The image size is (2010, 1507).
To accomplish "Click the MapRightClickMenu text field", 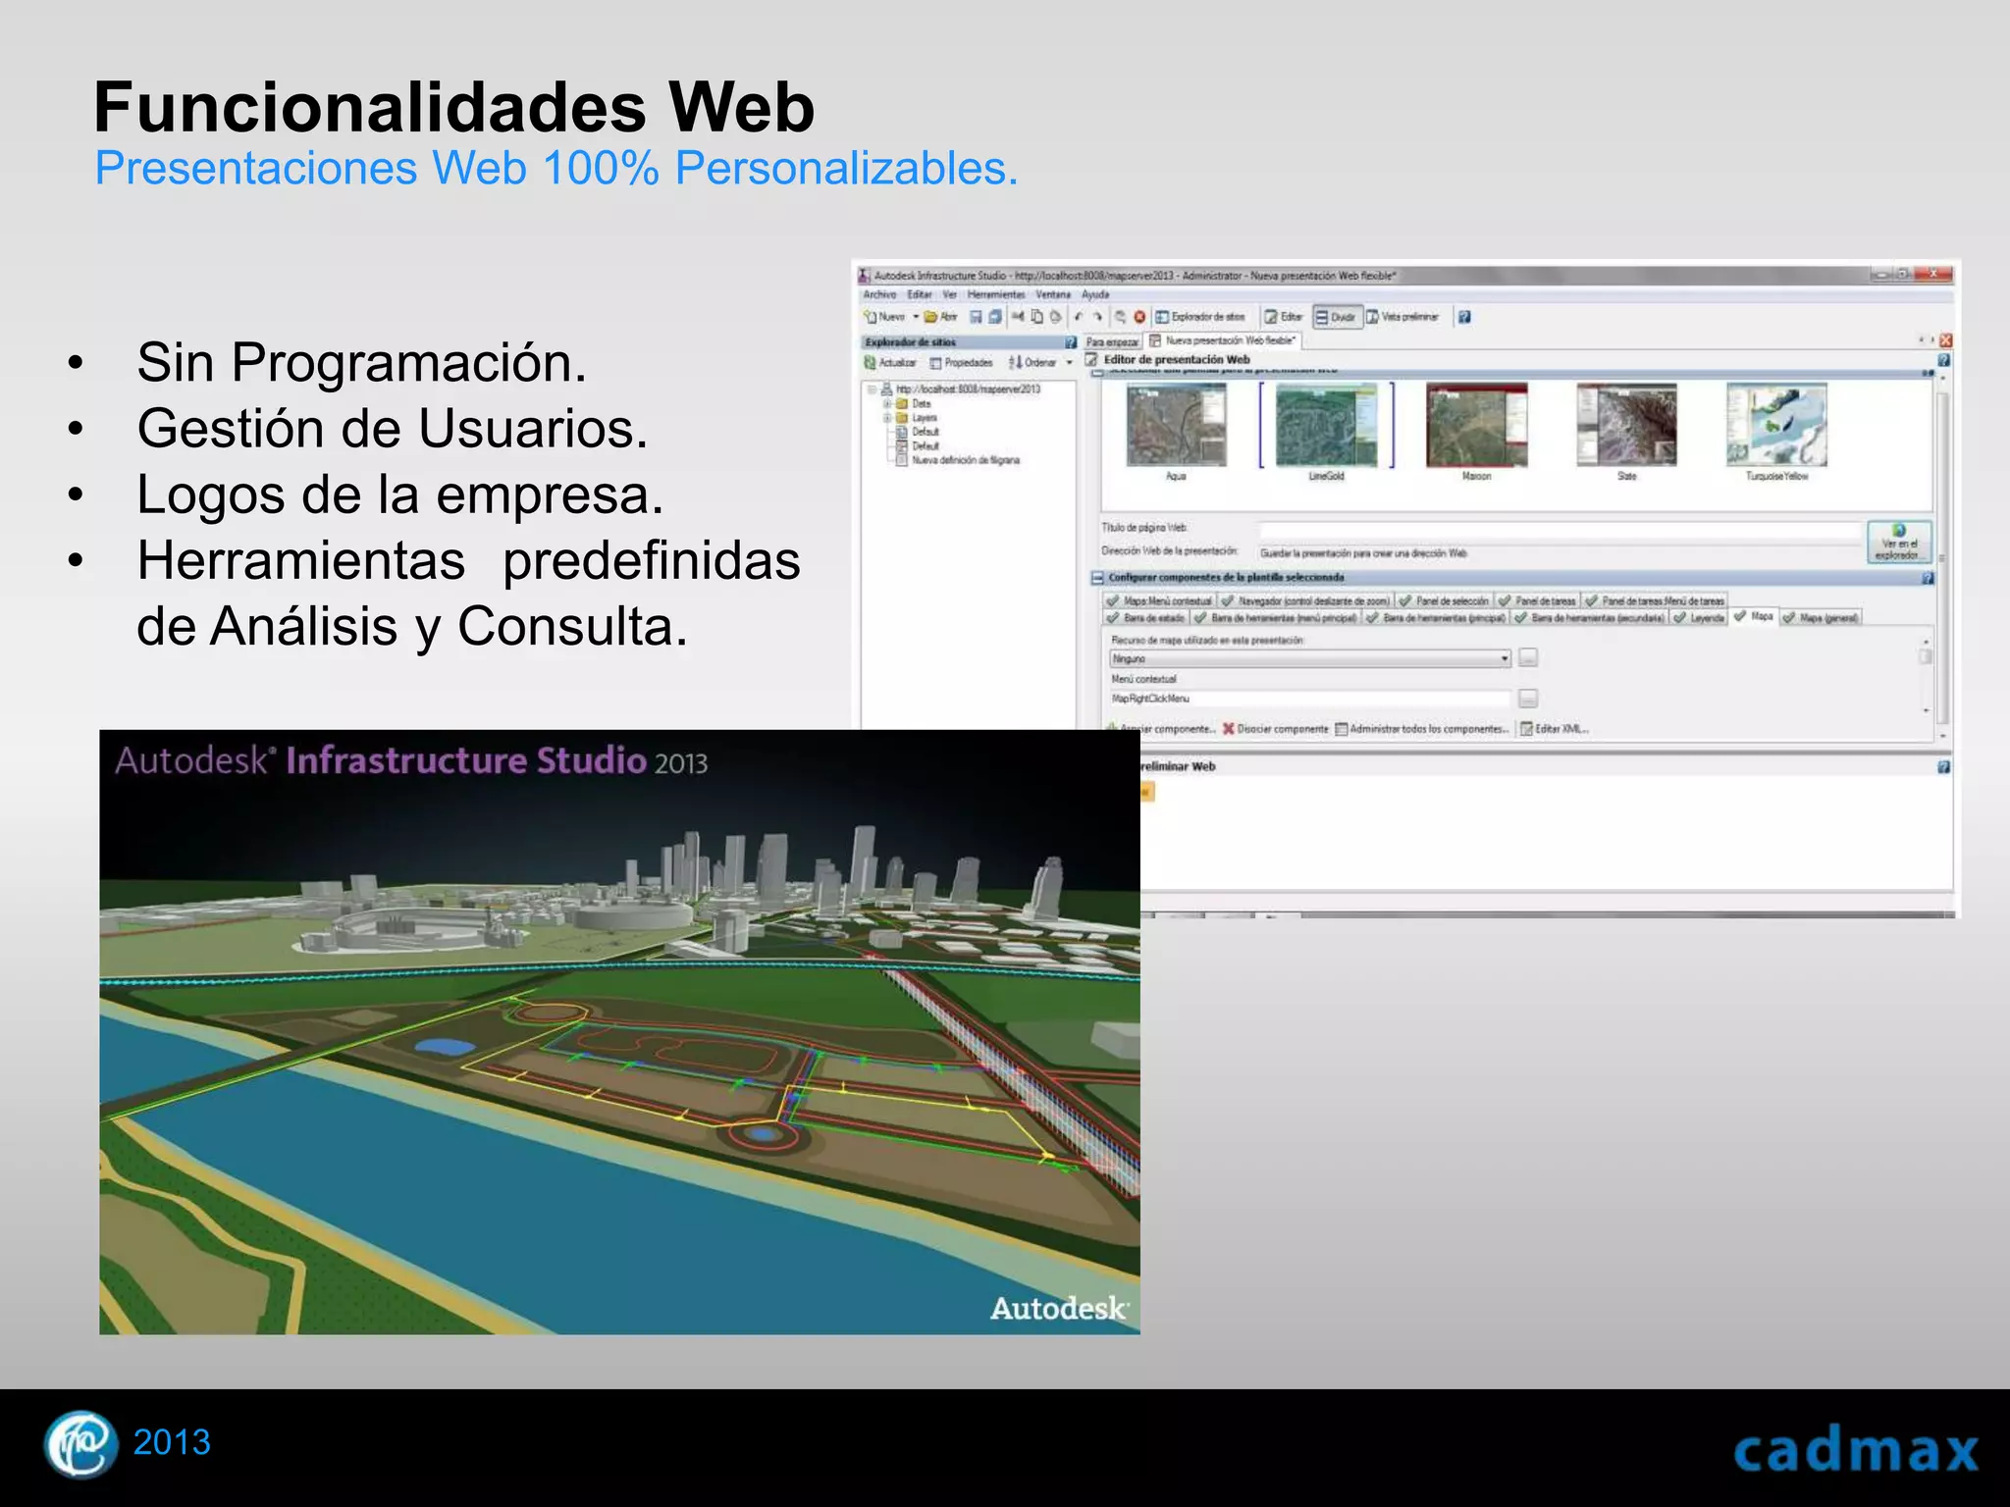I will coord(1310,699).
